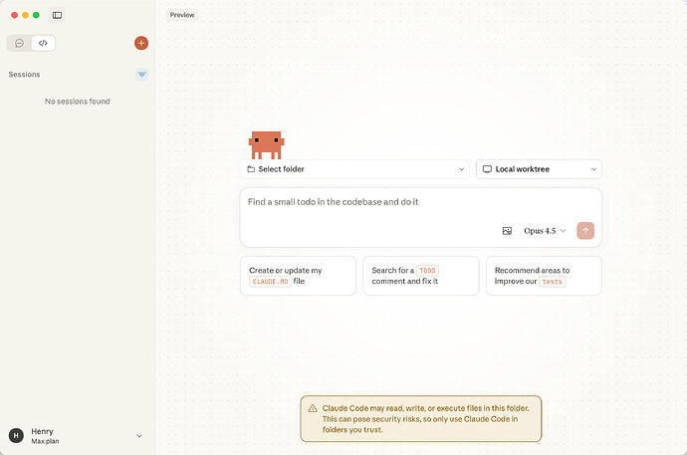Choose Create or update CLAUDE.MD suggestion

pyautogui.click(x=298, y=276)
